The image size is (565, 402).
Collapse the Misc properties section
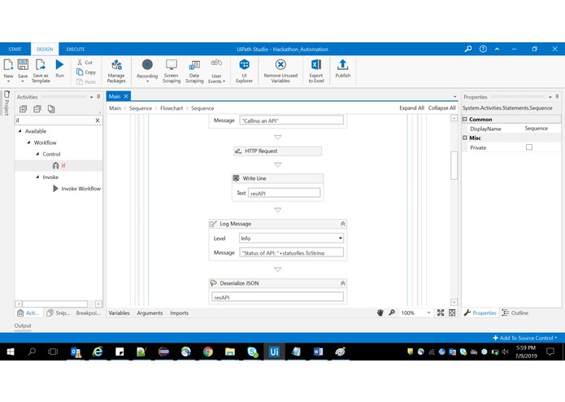[x=465, y=138]
